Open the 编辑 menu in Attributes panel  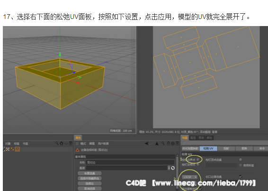(x=92, y=144)
